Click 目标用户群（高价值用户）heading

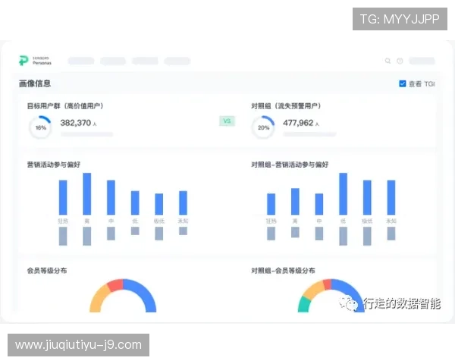pyautogui.click(x=65, y=106)
